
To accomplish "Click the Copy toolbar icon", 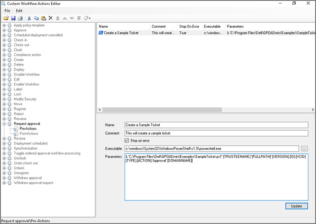I will (36, 18).
